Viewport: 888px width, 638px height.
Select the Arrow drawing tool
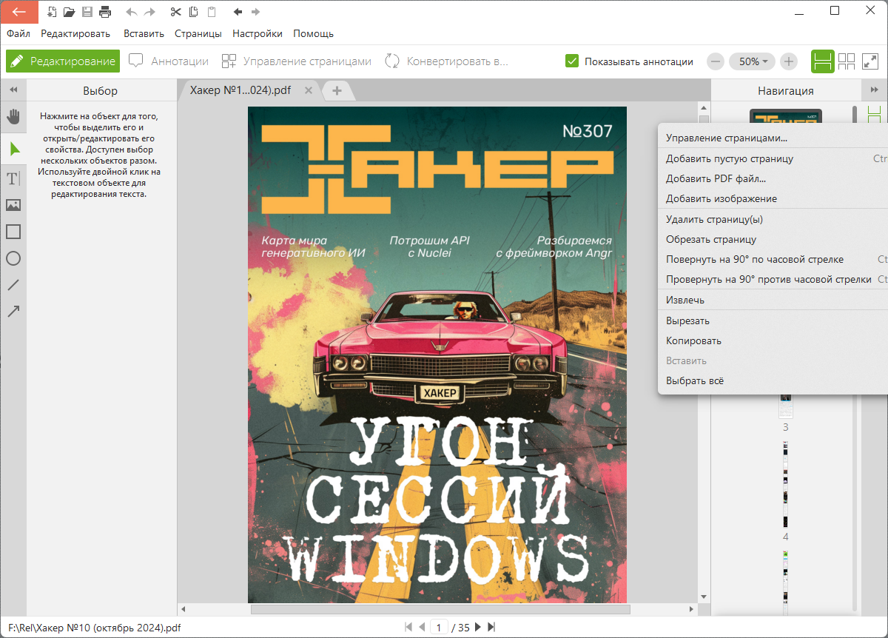[x=13, y=312]
